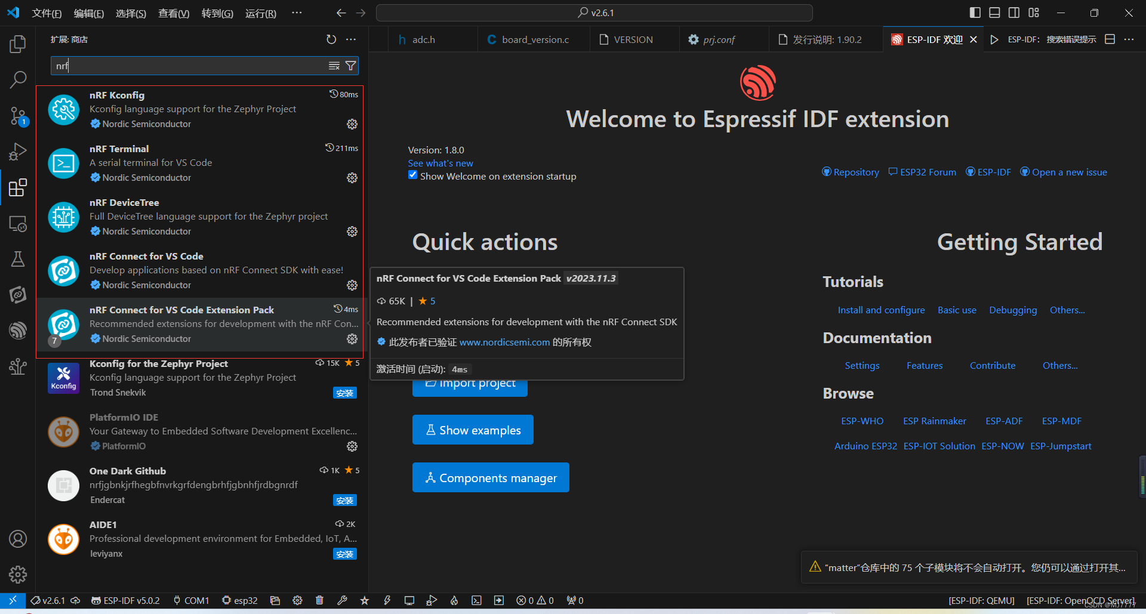This screenshot has height=614, width=1146.
Task: Open the 运行 menu in the menu bar
Action: pos(260,13)
